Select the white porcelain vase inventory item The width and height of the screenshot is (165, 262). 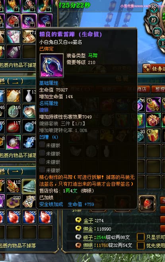29,95
